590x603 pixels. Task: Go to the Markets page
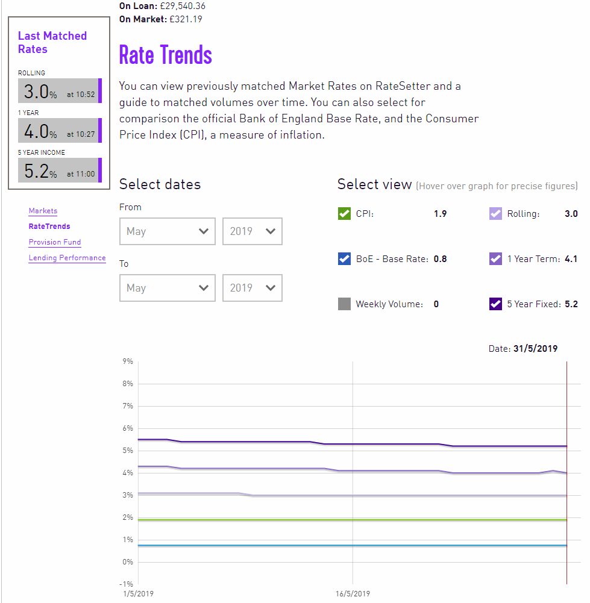pyautogui.click(x=43, y=211)
